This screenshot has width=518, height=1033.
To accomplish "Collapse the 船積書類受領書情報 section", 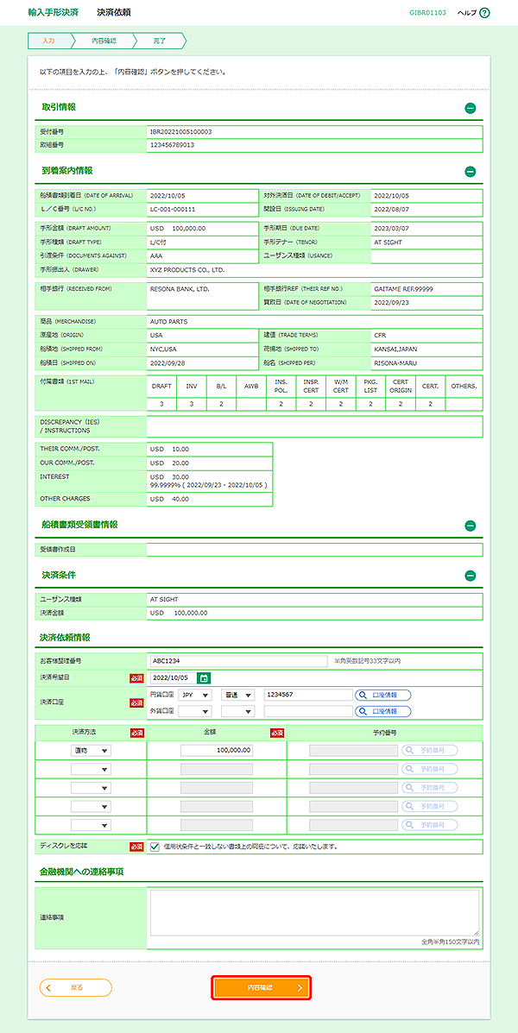I will pos(470,526).
